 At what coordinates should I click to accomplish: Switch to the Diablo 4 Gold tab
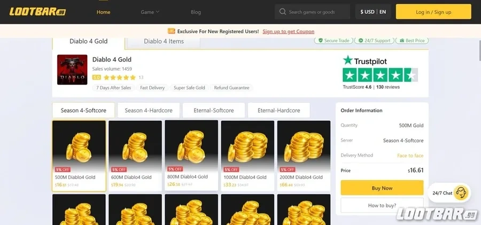[x=89, y=42]
